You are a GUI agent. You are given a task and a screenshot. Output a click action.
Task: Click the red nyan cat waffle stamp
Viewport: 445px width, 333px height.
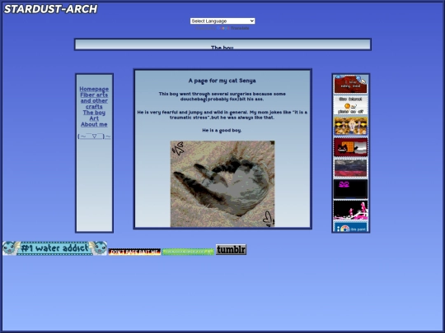click(350, 147)
